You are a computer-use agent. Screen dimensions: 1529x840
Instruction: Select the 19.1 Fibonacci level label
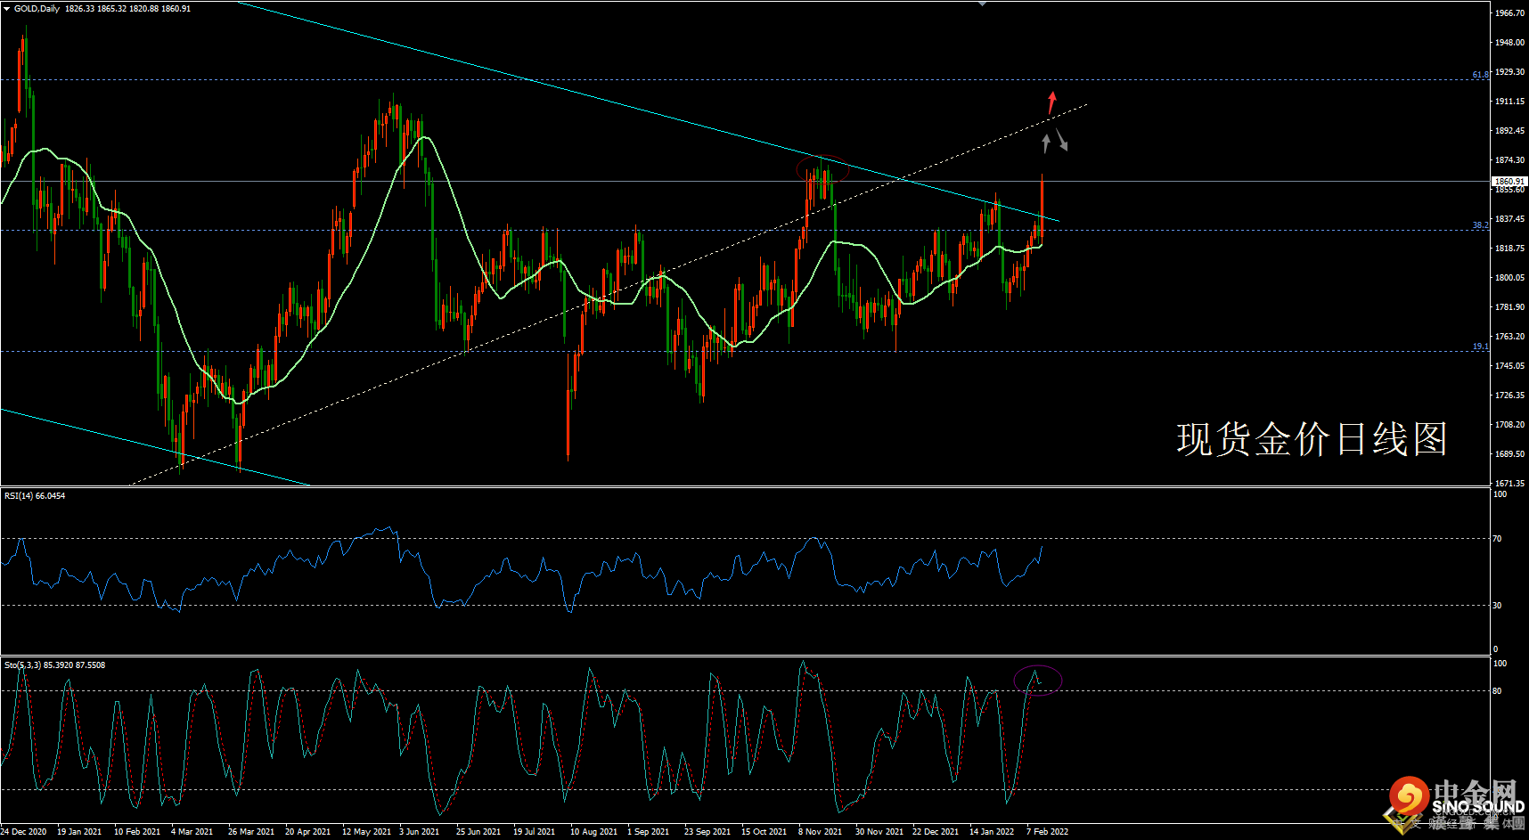(x=1479, y=347)
